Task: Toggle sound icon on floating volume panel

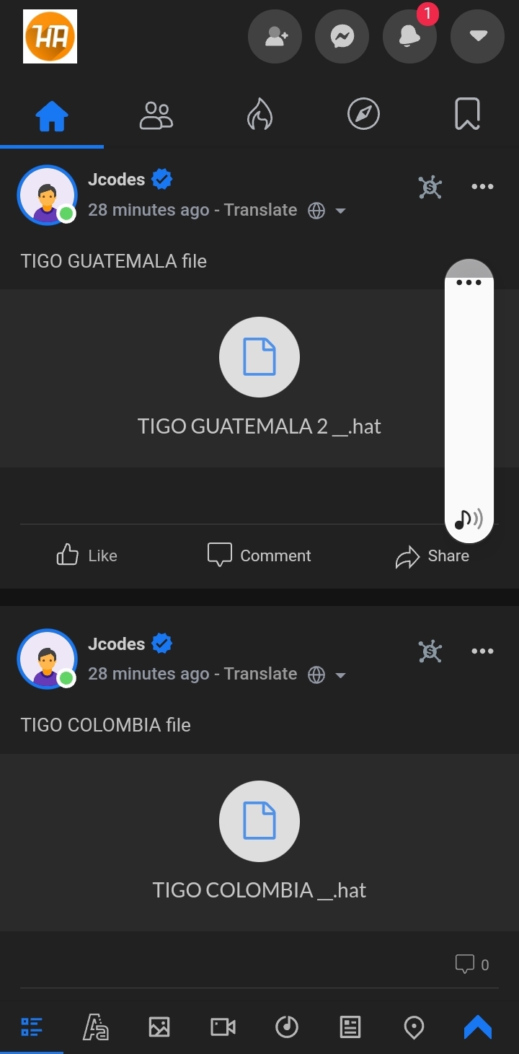Action: click(x=469, y=518)
